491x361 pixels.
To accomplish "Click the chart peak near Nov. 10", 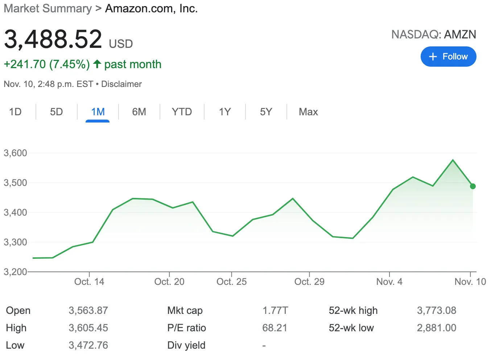I will click(x=453, y=160).
